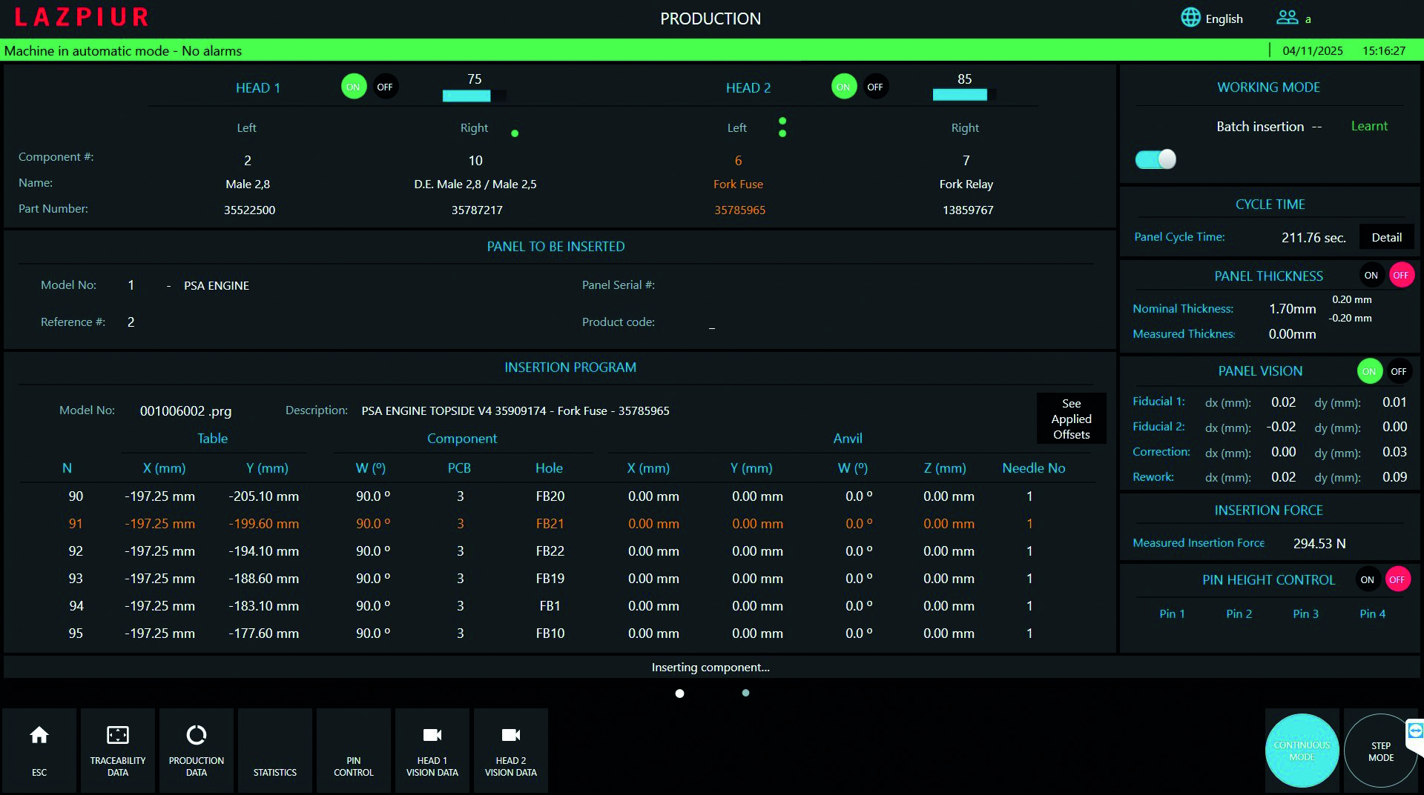The height and width of the screenshot is (795, 1424).
Task: Switch to Step Mode
Action: click(x=1380, y=751)
